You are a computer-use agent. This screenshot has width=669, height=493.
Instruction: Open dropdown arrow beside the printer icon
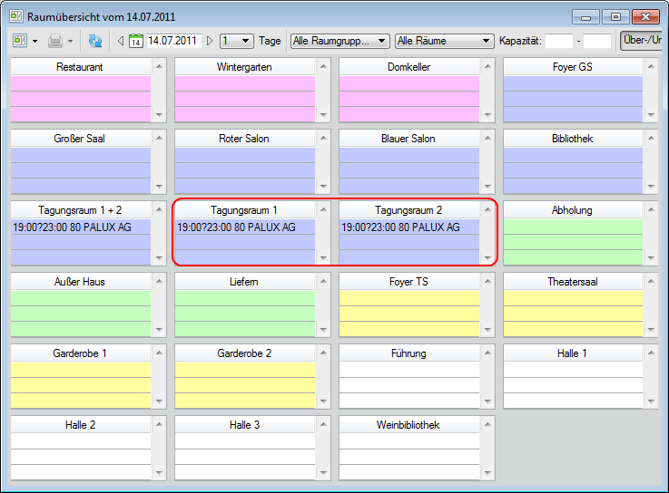click(70, 41)
